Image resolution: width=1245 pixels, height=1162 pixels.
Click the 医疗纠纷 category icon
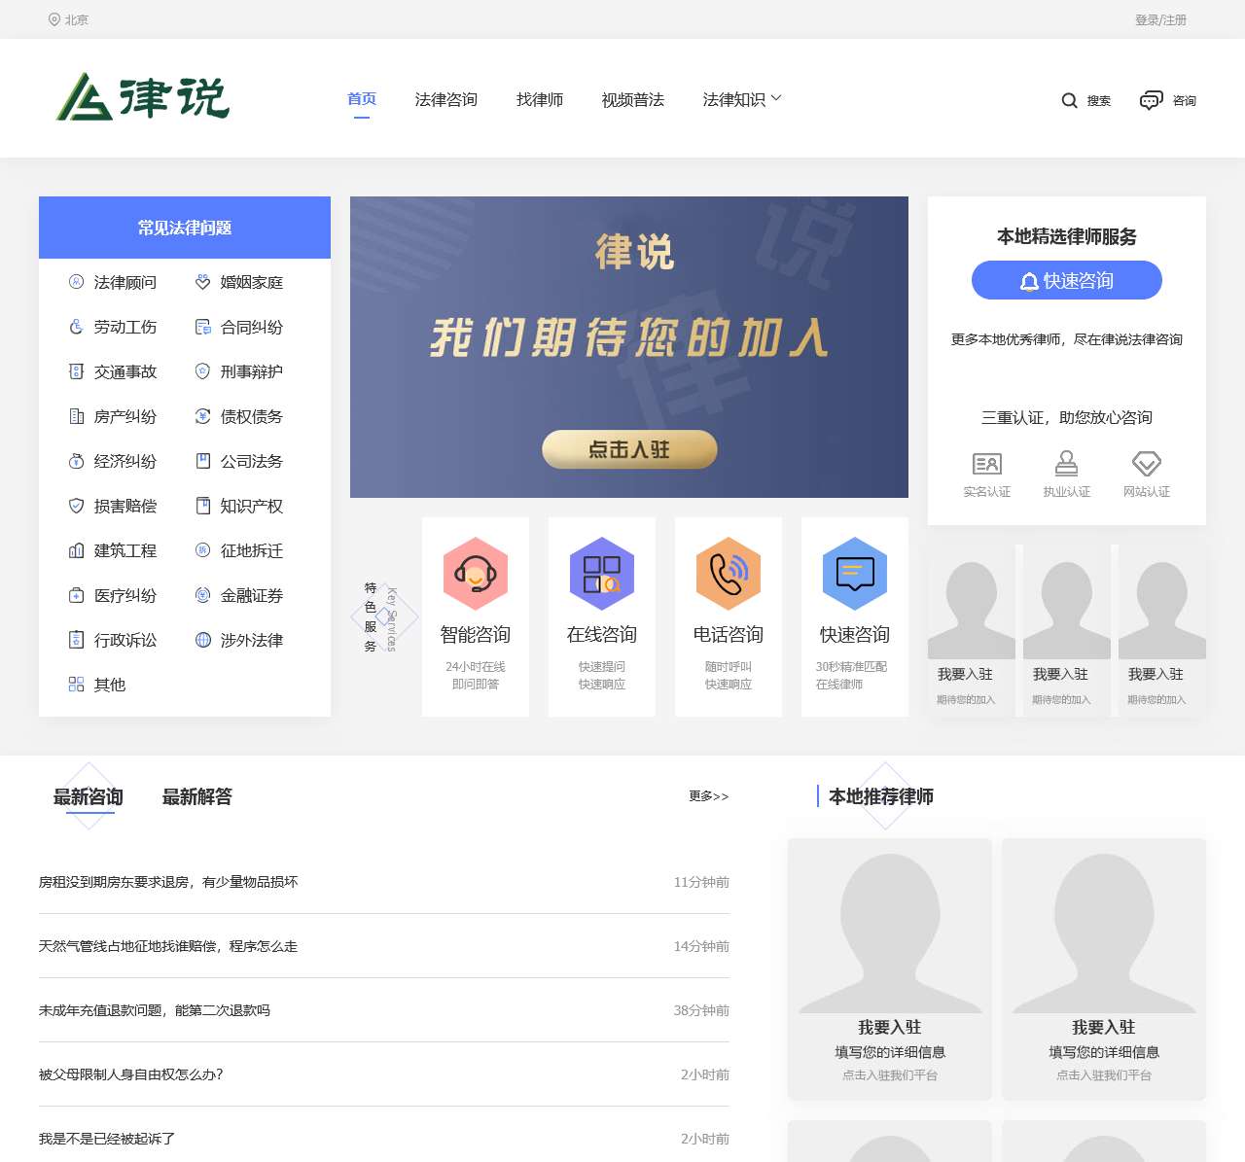77,595
